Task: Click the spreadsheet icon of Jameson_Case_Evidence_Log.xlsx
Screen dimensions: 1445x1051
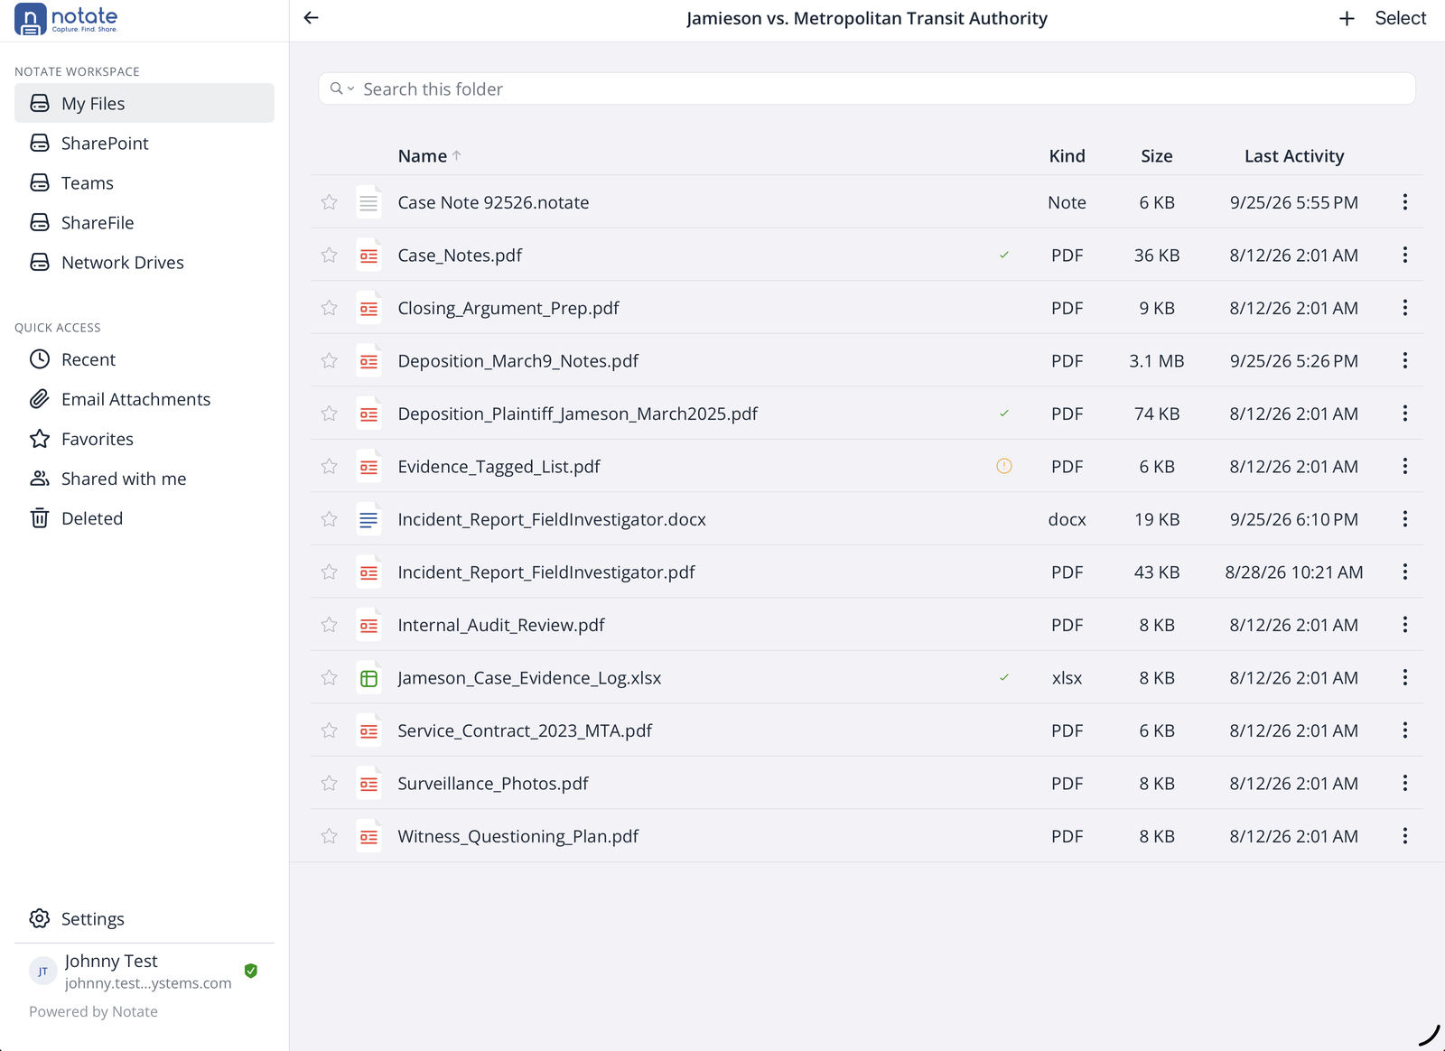Action: 368,678
